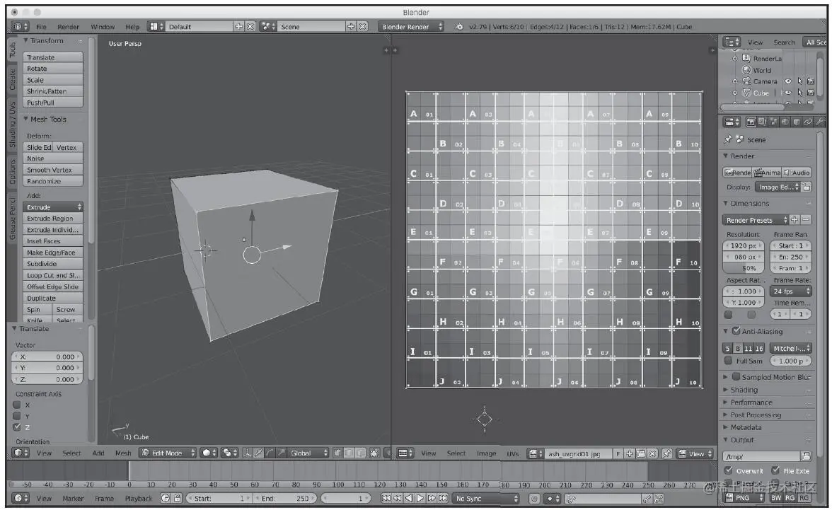Expand the Post Processing panel

tap(756, 415)
